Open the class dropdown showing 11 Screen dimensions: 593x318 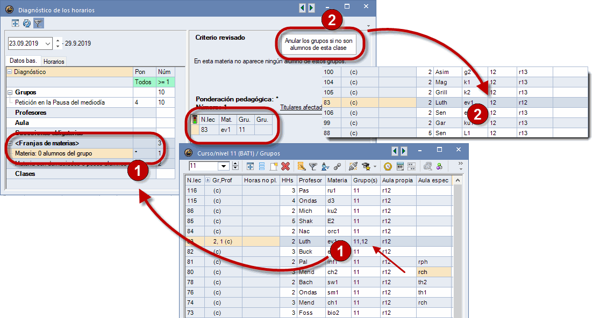pyautogui.click(x=224, y=166)
